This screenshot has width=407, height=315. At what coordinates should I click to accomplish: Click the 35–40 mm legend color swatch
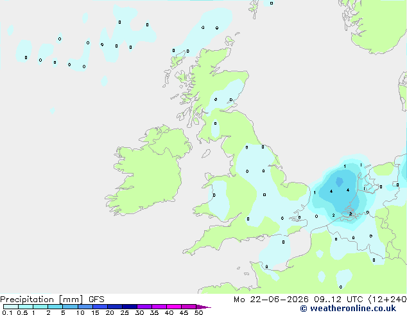click(159, 307)
